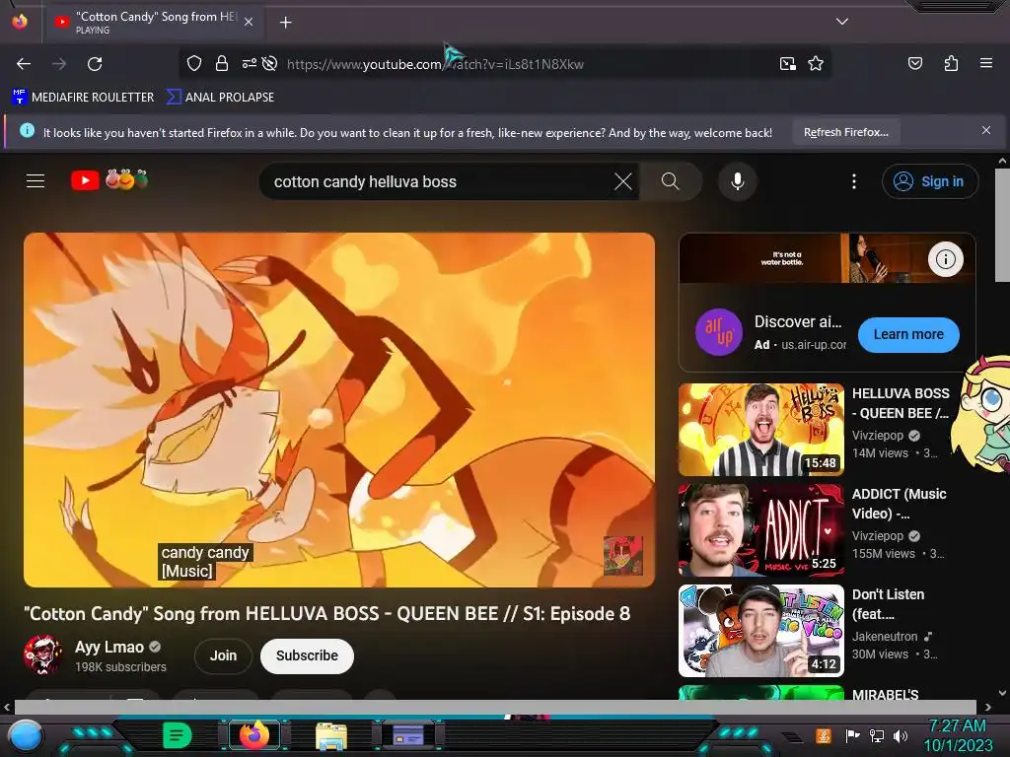Open the Ayy Lmao channel name
The width and height of the screenshot is (1010, 757).
[108, 647]
